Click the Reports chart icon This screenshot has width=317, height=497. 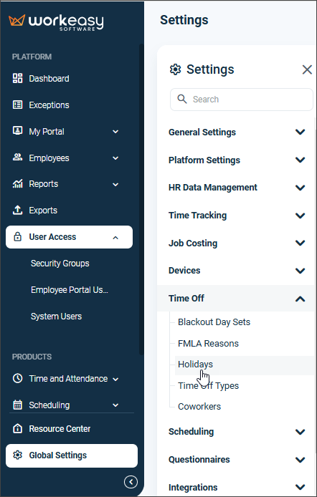click(17, 184)
